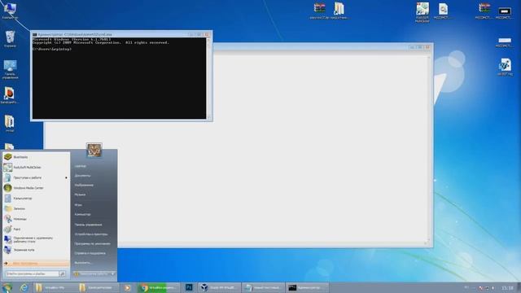Viewport: 521px width, 293px height.
Task: Switch to the Notepad taskbar button
Action: tap(263, 287)
